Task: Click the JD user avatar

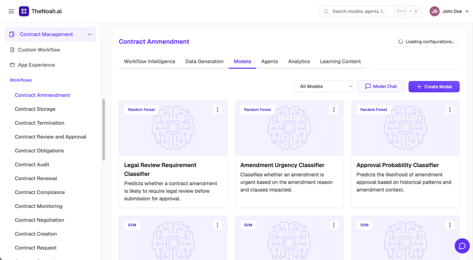Action: point(434,11)
